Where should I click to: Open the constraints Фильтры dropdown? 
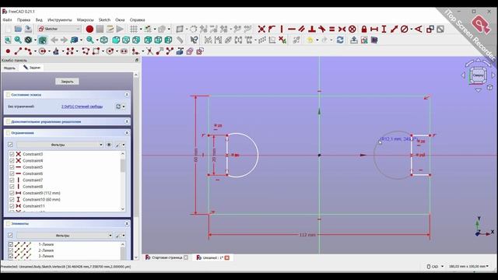click(60, 145)
